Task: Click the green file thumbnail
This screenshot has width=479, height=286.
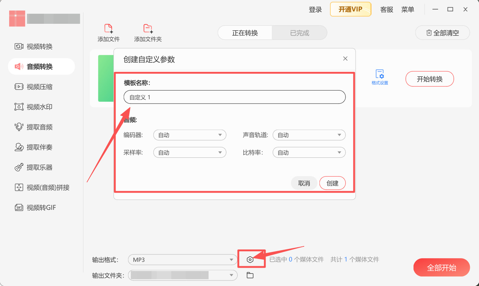Action: coord(106,78)
